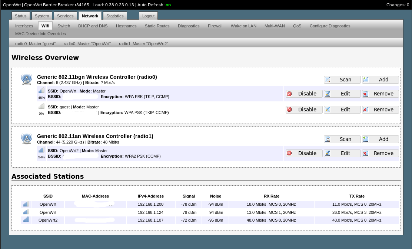Click the 0% signal indicator for guest network
412x249 pixels.
coord(41,106)
